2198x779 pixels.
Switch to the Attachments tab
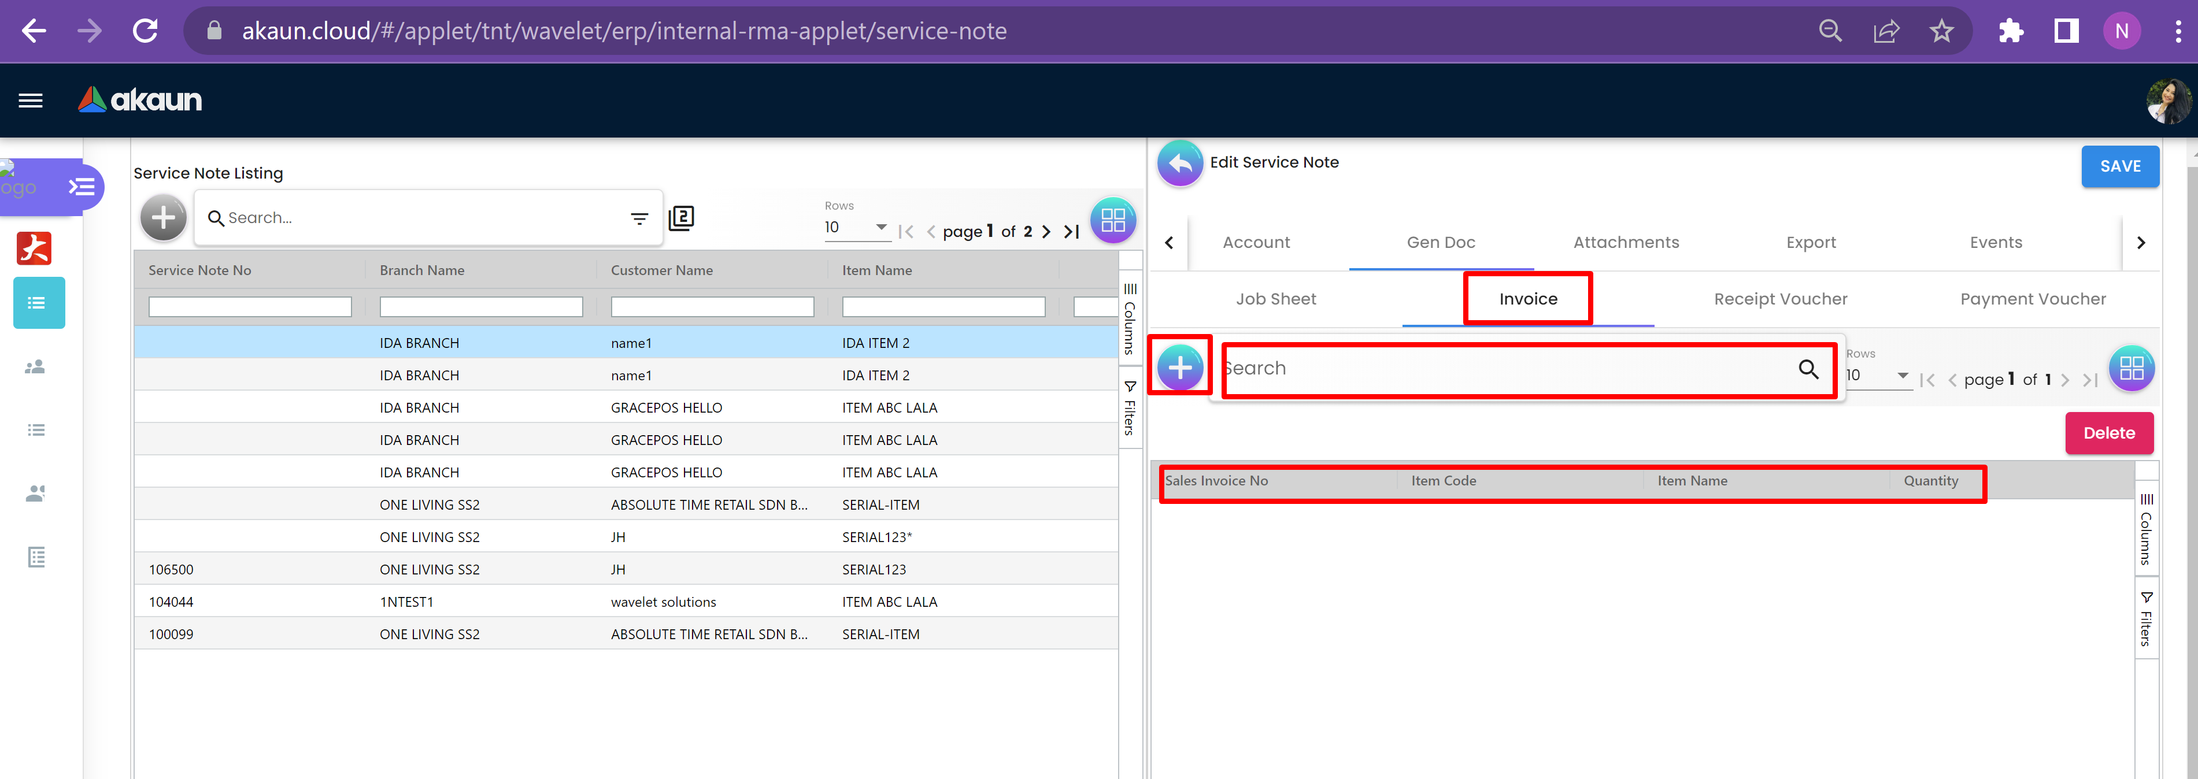point(1626,242)
